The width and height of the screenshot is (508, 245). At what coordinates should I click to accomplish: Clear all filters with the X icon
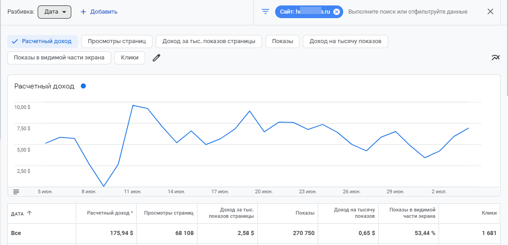[x=490, y=12]
